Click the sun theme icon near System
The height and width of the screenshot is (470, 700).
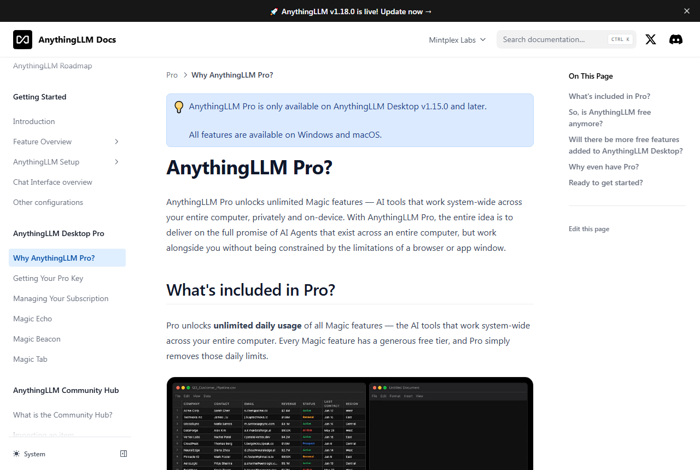click(16, 454)
